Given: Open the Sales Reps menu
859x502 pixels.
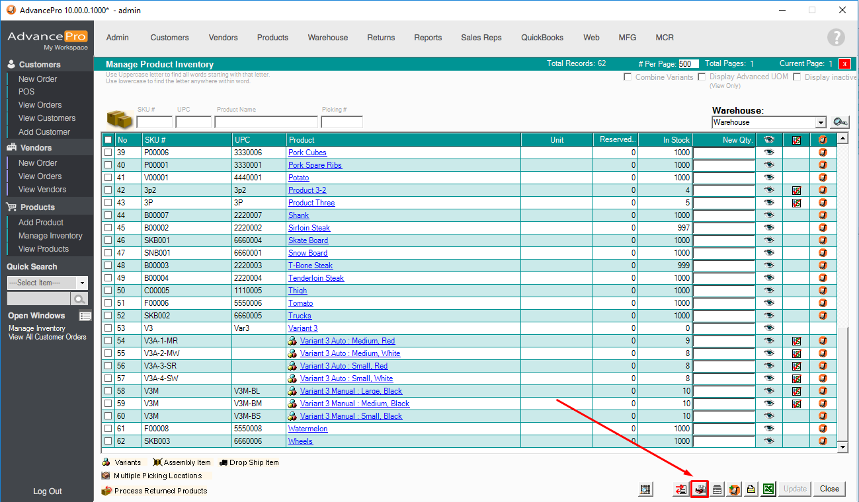Looking at the screenshot, I should tap(481, 38).
